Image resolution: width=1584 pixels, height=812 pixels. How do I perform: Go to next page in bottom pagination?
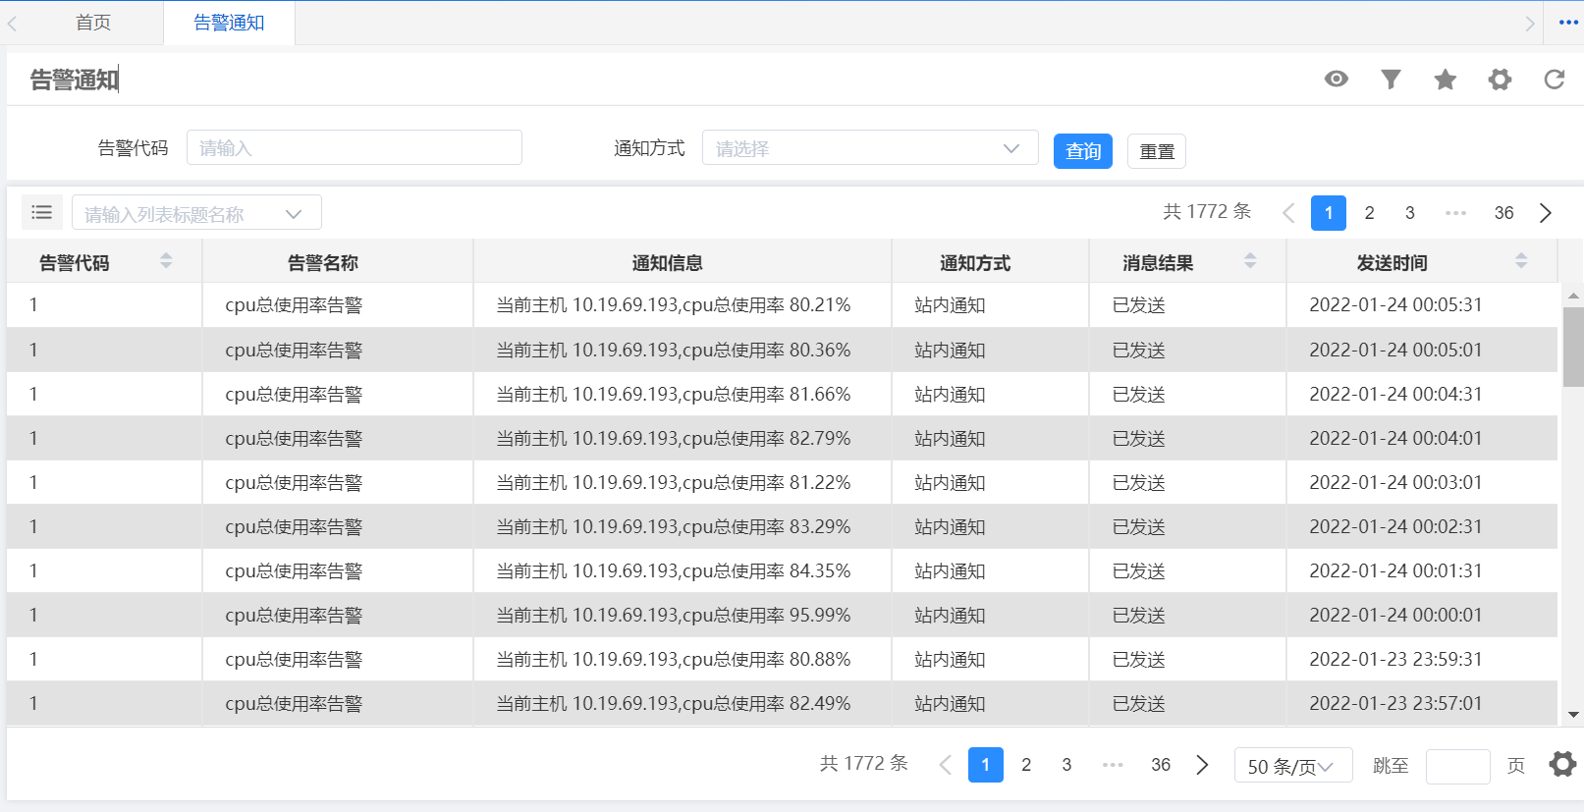pyautogui.click(x=1202, y=765)
